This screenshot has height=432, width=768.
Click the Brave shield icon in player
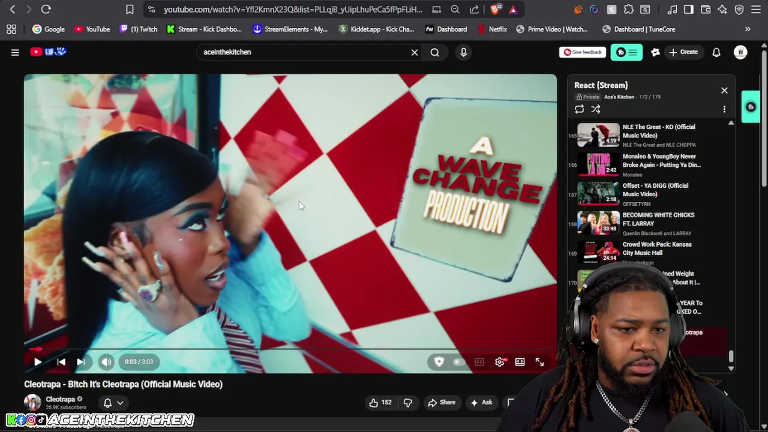pos(439,362)
